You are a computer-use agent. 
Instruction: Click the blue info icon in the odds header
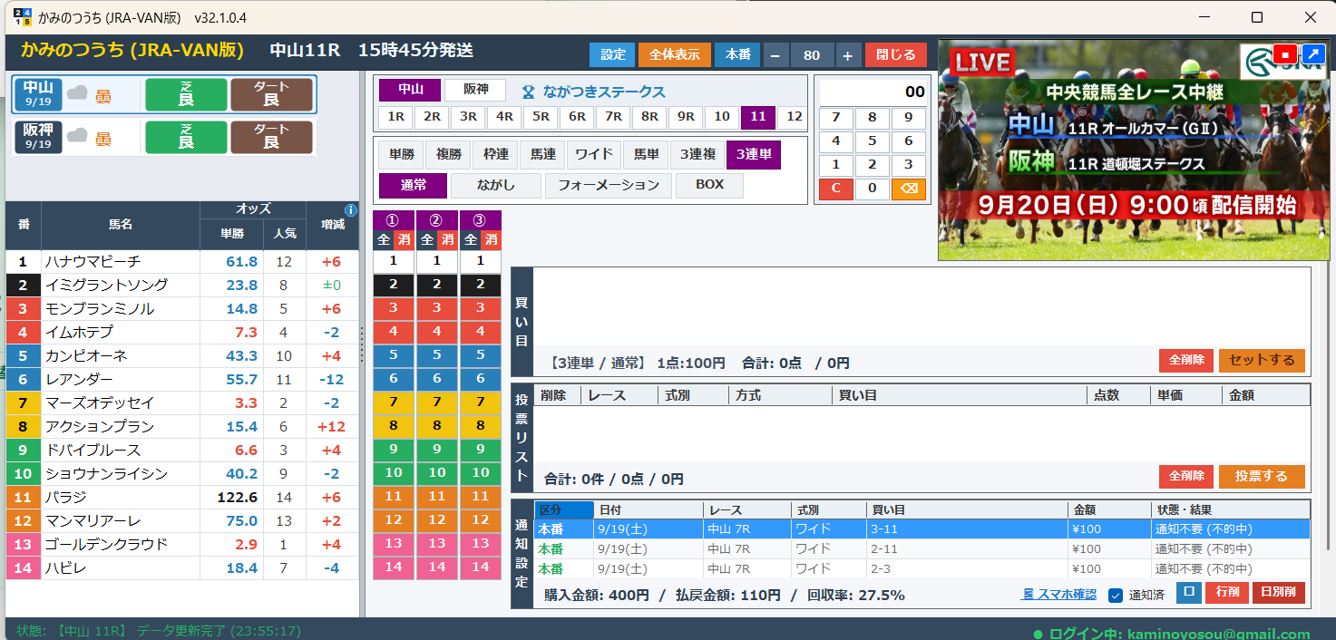[x=351, y=210]
